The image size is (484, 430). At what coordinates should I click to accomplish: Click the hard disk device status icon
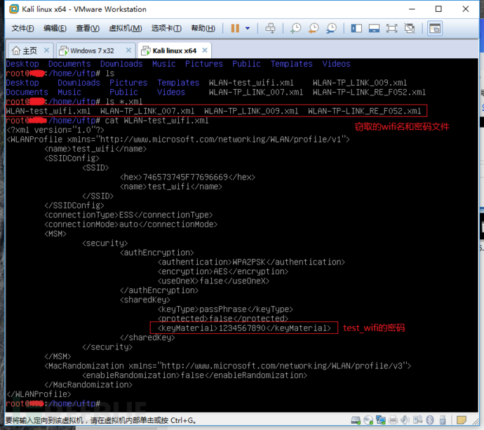click(356, 420)
